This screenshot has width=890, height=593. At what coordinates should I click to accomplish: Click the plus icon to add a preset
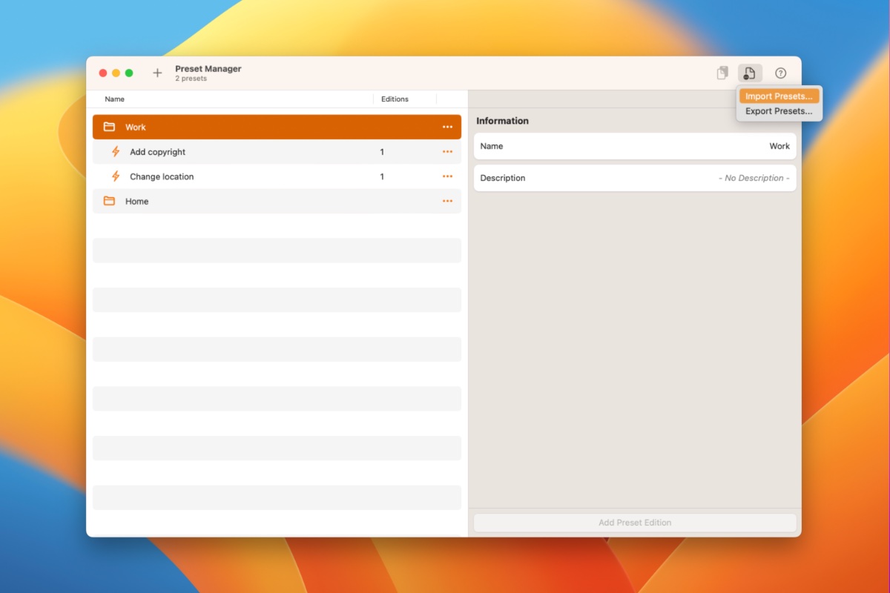tap(157, 73)
